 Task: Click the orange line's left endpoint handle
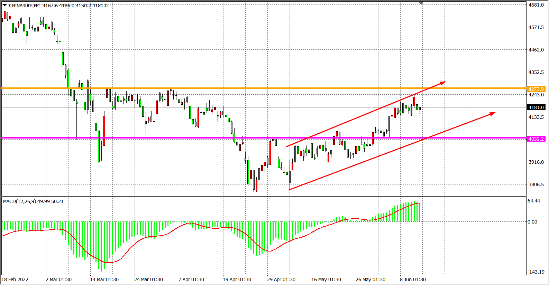tap(3, 88)
